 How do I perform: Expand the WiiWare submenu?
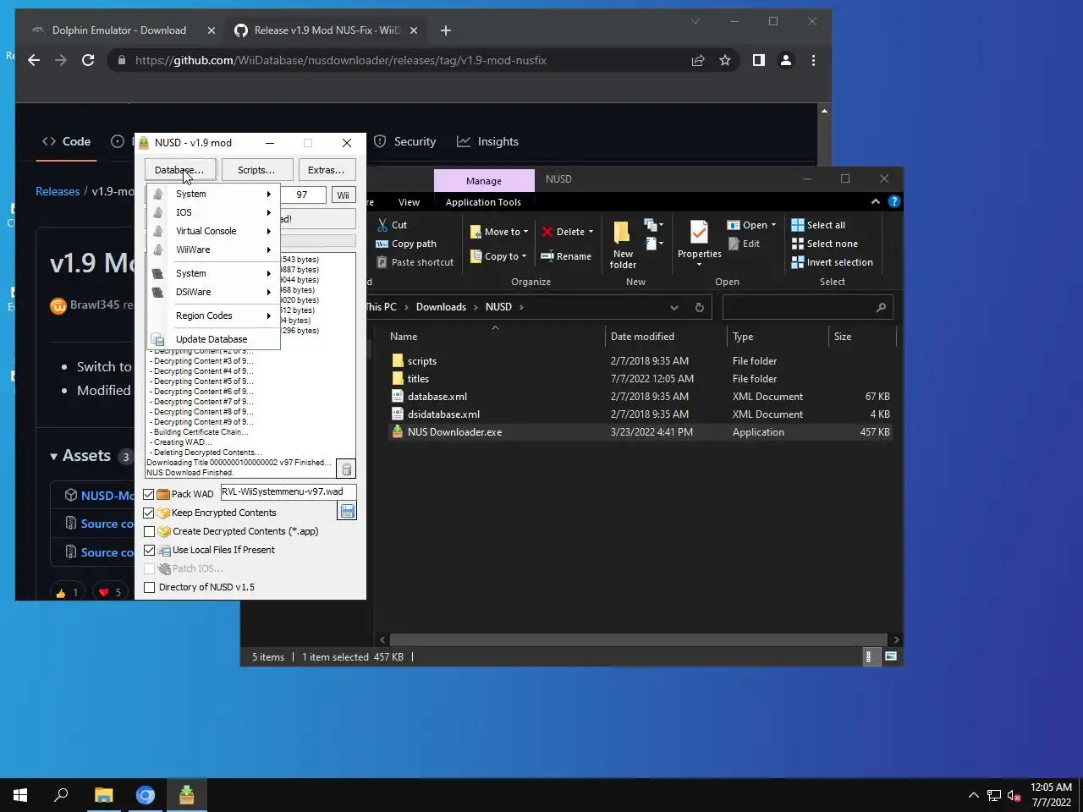pos(212,250)
